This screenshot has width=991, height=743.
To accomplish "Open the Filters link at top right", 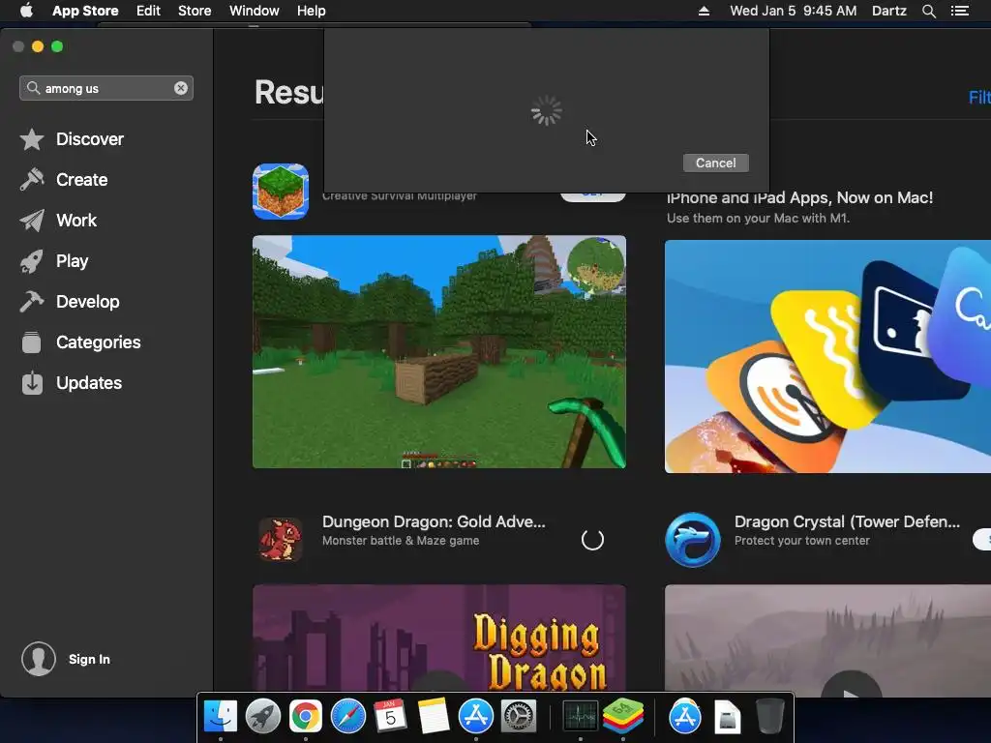I will [979, 98].
